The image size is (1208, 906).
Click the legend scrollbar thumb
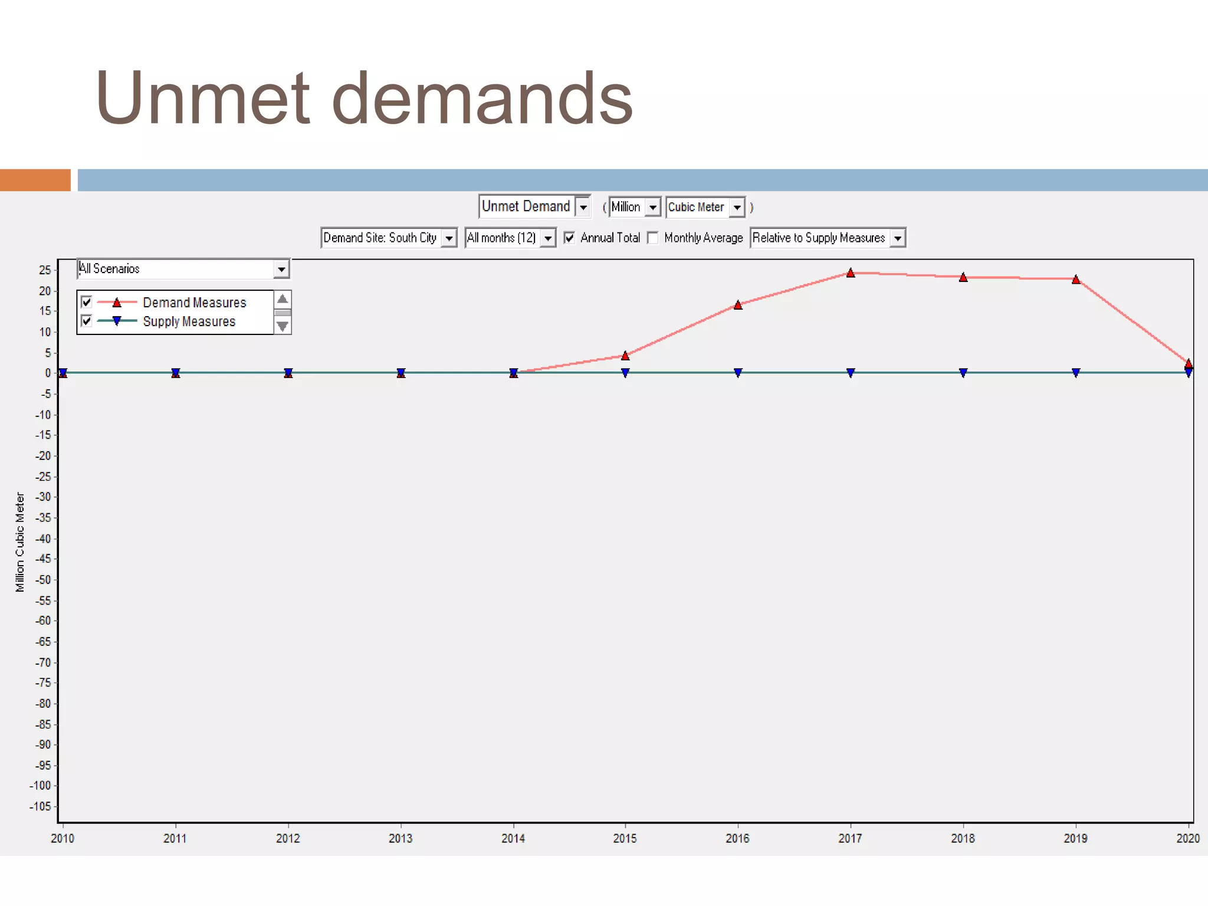pyautogui.click(x=283, y=313)
